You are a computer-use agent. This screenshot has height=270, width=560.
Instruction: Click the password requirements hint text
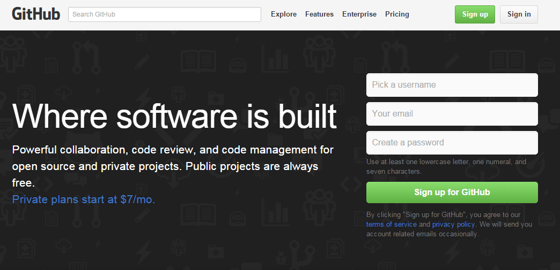446,166
